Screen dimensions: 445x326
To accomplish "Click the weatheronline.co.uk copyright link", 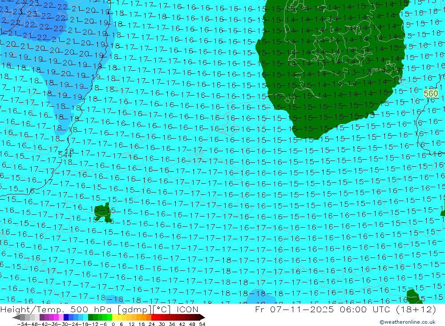I will (x=407, y=322).
